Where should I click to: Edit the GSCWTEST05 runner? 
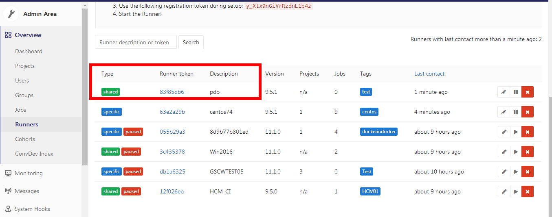click(504, 171)
